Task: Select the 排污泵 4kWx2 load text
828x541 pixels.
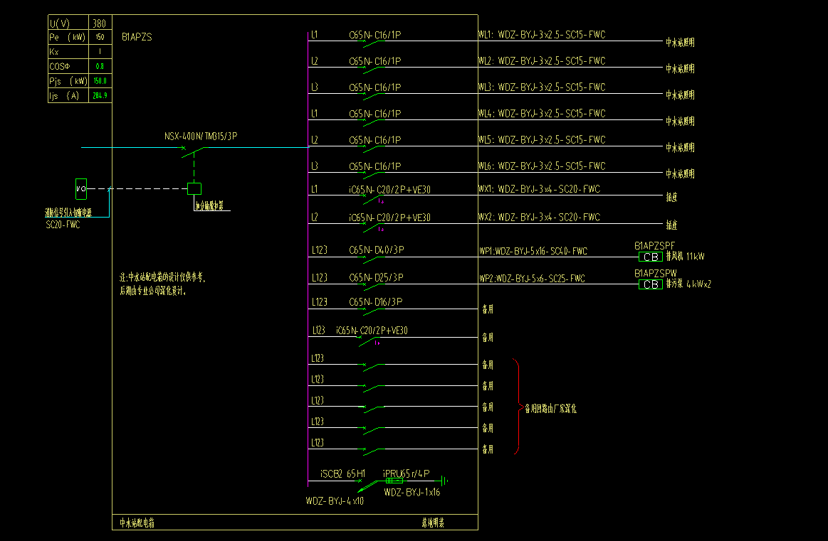Action: point(688,284)
